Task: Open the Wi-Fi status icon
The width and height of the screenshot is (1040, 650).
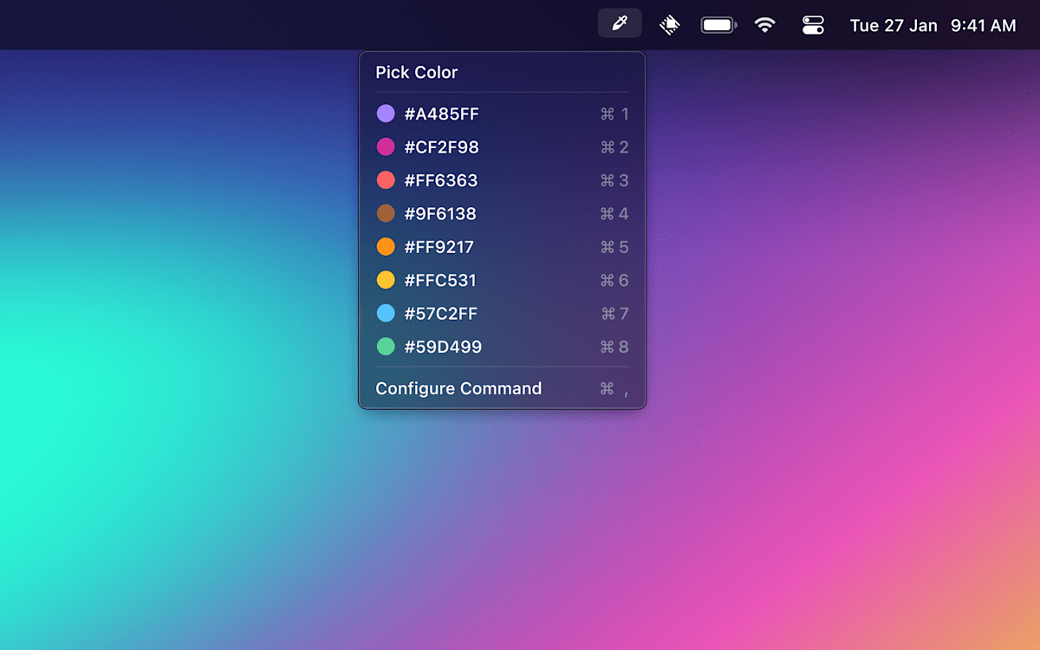Action: 765,23
